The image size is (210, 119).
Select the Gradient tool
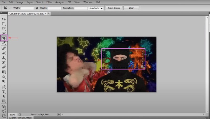point(4,72)
